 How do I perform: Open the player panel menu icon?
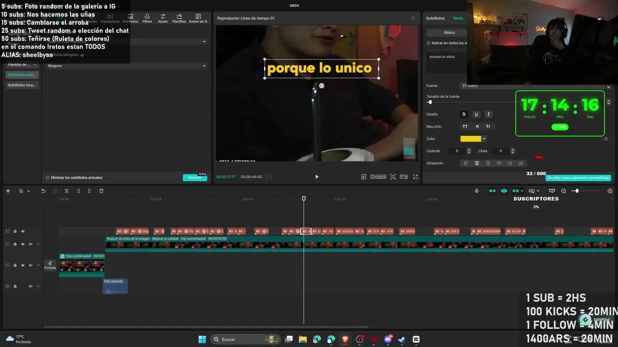point(413,18)
